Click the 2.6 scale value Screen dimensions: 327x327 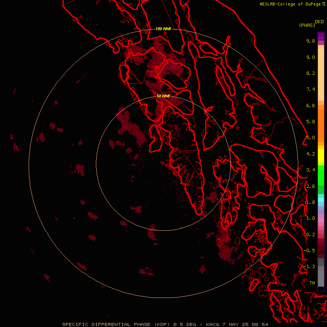coord(311,186)
